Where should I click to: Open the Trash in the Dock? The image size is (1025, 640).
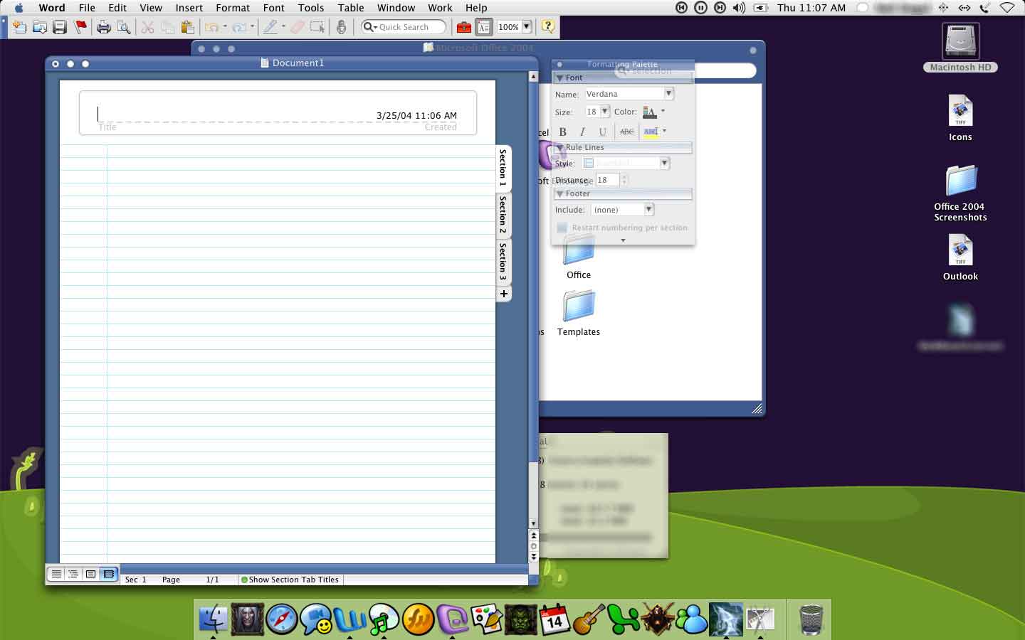pos(811,619)
